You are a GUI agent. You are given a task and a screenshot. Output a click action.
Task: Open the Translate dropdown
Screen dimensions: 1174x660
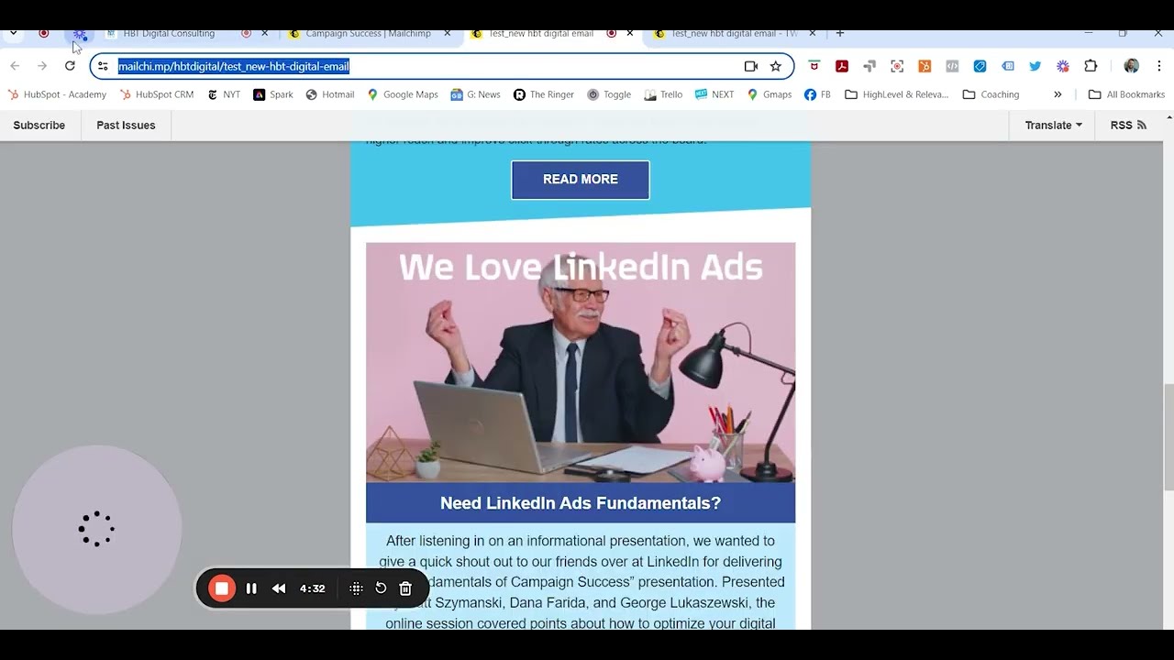point(1053,126)
